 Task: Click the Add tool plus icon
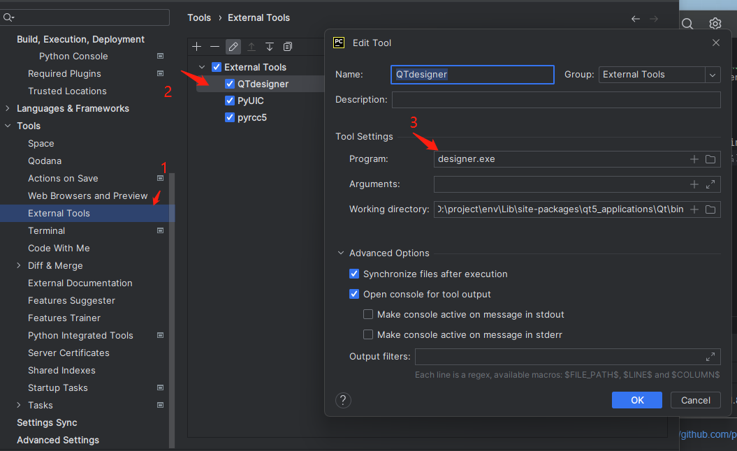point(197,47)
